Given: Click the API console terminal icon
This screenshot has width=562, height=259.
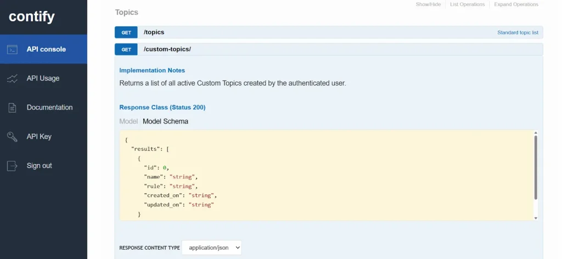Looking at the screenshot, I should click(x=12, y=49).
